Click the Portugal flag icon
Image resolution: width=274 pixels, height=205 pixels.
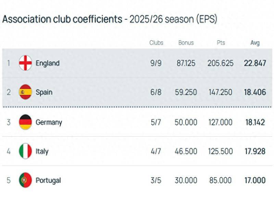click(25, 180)
